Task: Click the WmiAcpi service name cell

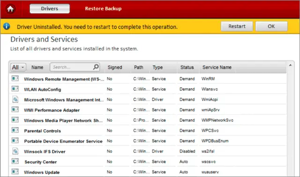Action: (x=210, y=99)
